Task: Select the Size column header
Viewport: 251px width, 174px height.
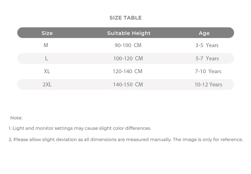Action: (x=47, y=33)
